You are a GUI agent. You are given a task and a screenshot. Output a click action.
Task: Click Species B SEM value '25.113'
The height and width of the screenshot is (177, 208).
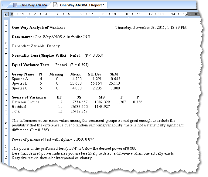[114, 83]
